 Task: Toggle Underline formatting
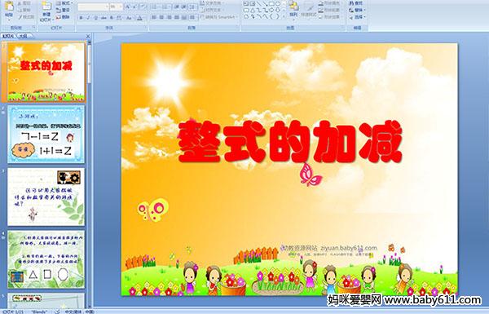coord(95,18)
